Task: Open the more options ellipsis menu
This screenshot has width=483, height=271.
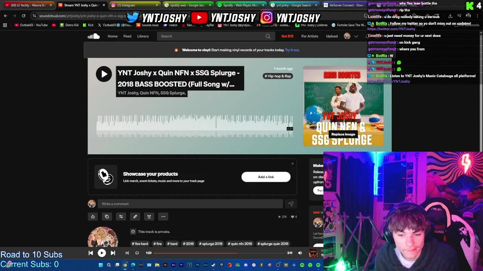Action: tap(163, 216)
